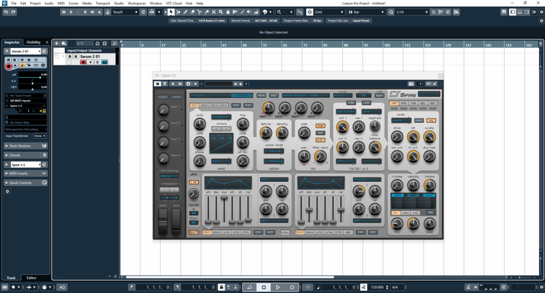The width and height of the screenshot is (545, 293).
Task: Click the Redo arrow icon
Action: click(x=13, y=12)
